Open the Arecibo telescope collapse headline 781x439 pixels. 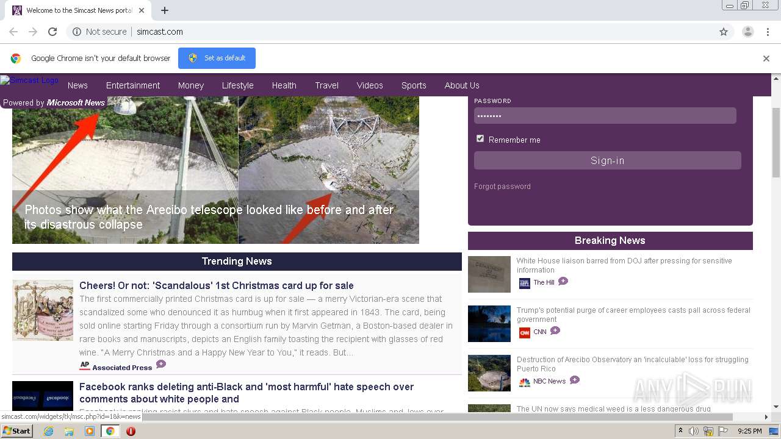click(x=209, y=217)
